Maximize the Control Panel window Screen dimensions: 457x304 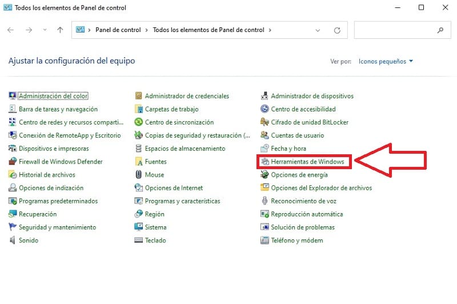[421, 7]
